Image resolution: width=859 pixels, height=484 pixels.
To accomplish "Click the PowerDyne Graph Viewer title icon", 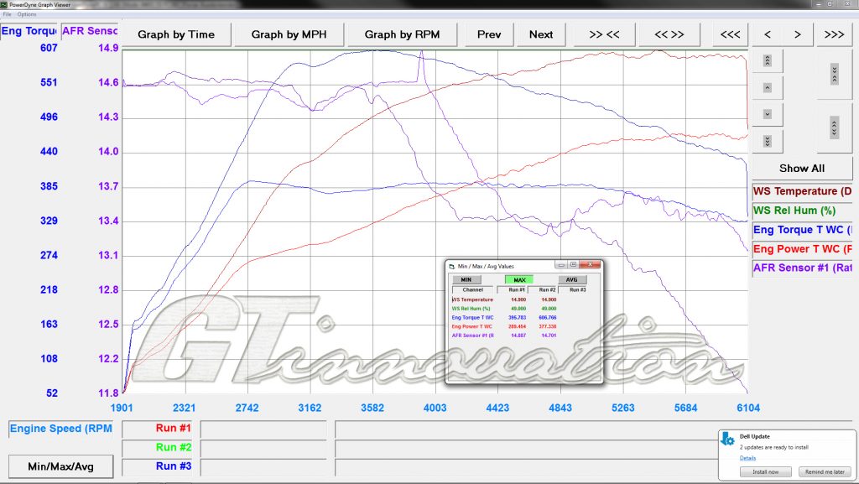I will (4, 4).
